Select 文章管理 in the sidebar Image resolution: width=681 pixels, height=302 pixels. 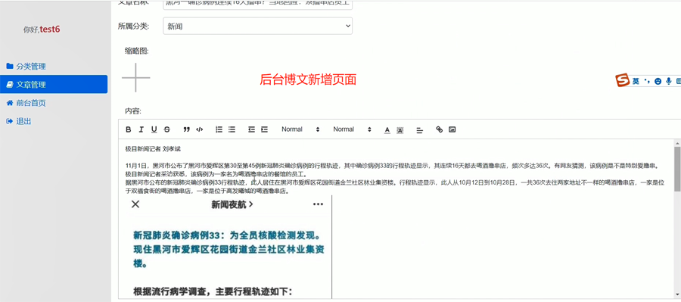pyautogui.click(x=54, y=84)
